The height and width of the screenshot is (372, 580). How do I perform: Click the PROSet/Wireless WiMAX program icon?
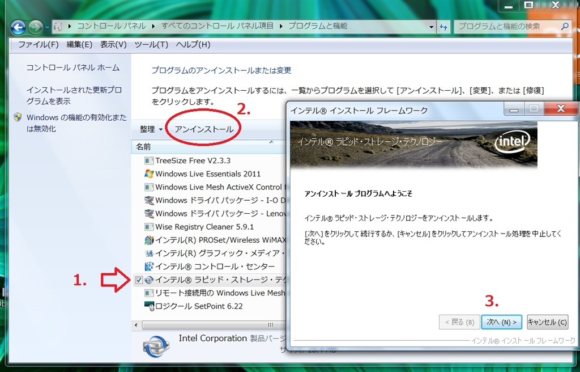tap(149, 240)
